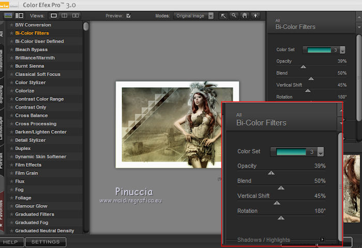
Task: Open the SETTINGS button
Action: tap(46, 242)
